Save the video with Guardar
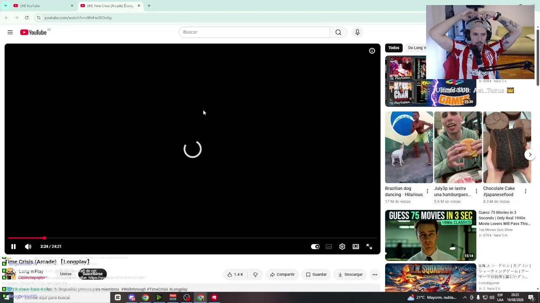Image resolution: width=540 pixels, height=303 pixels. (316, 274)
